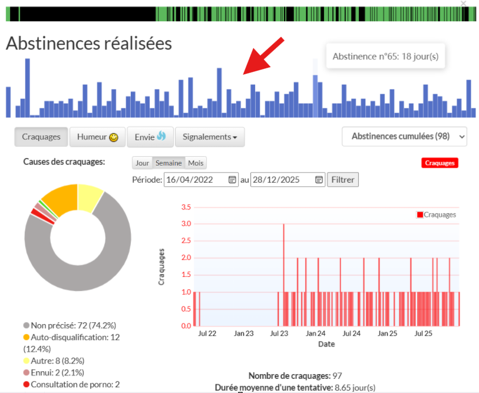The height and width of the screenshot is (393, 479).
Task: Select the Semaine time grouping
Action: click(x=169, y=163)
